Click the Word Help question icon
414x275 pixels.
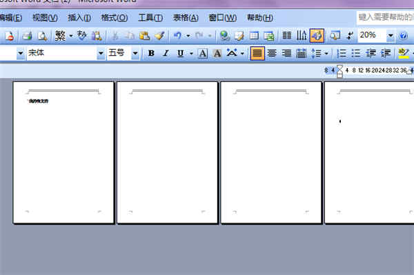(403, 36)
